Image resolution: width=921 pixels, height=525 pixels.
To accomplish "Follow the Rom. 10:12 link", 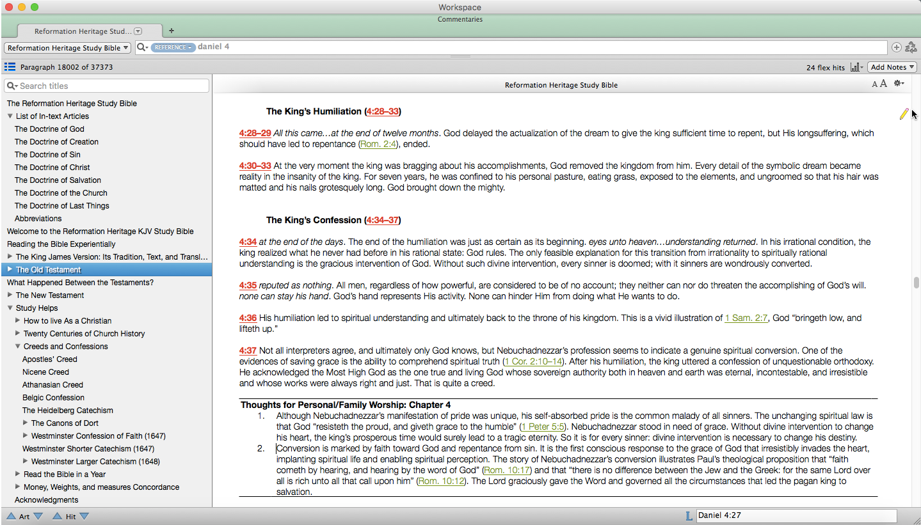I will 442,482.
